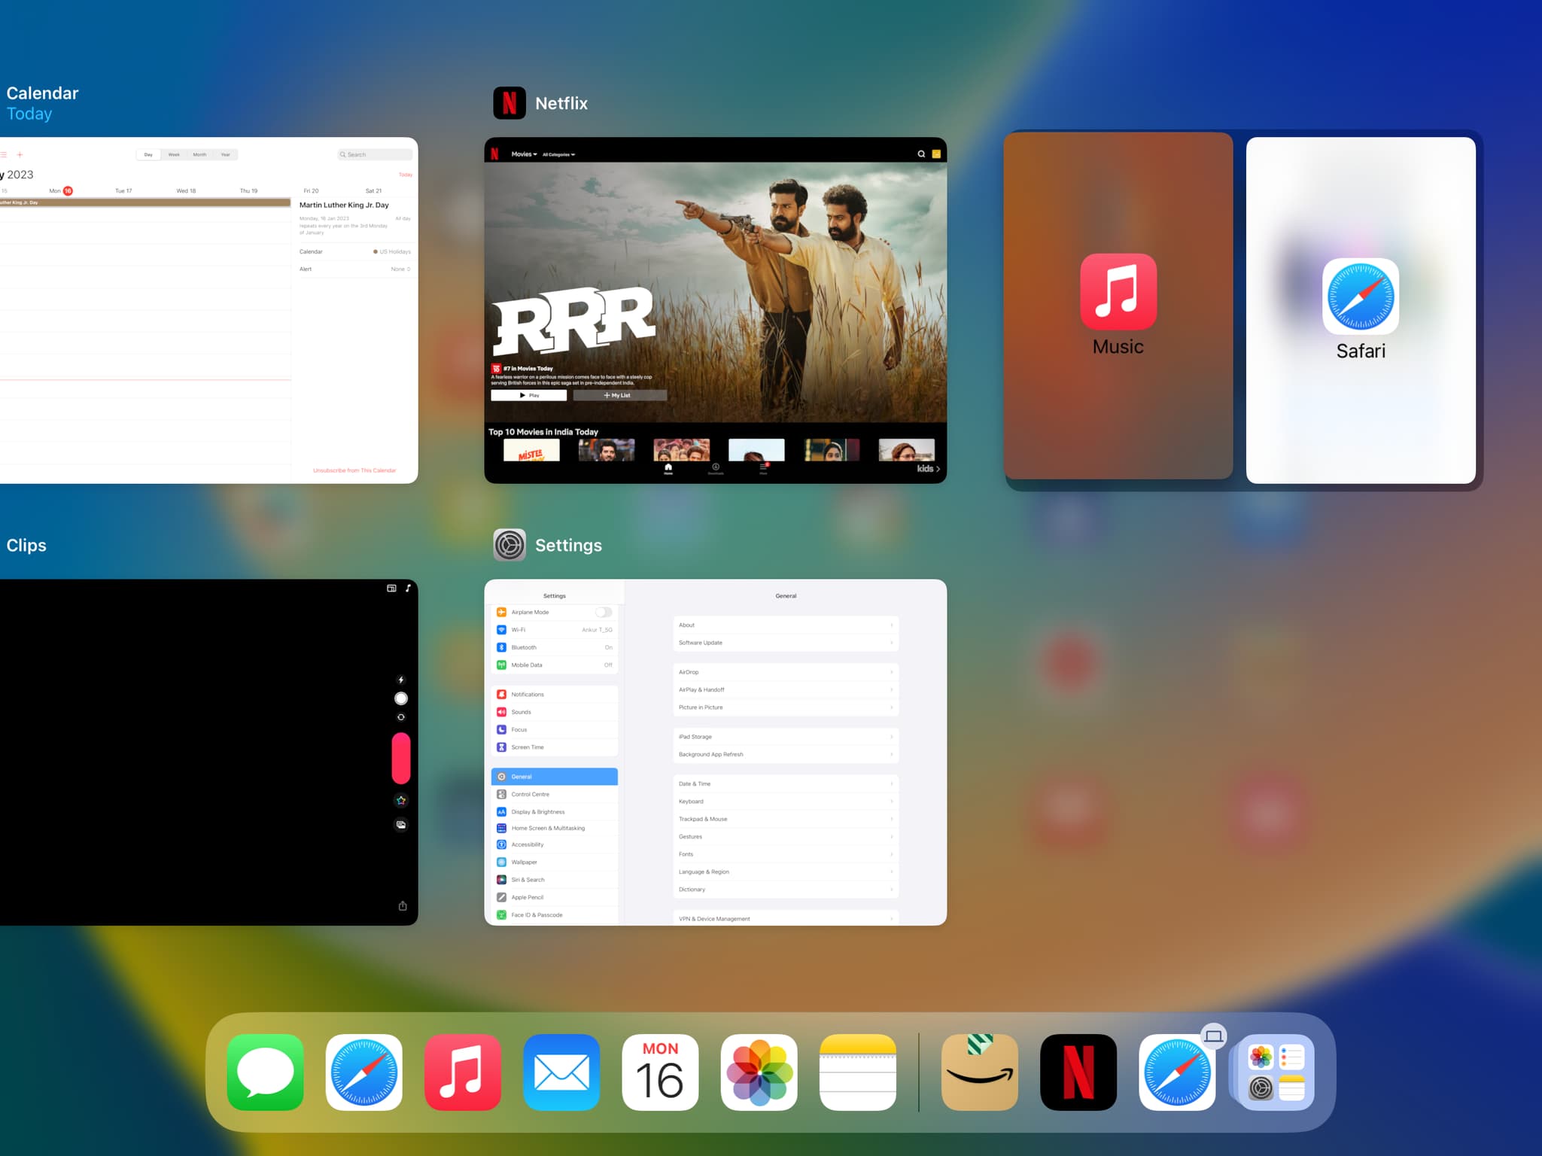Change Alert None option in Calendar
The width and height of the screenshot is (1542, 1156).
coord(400,269)
